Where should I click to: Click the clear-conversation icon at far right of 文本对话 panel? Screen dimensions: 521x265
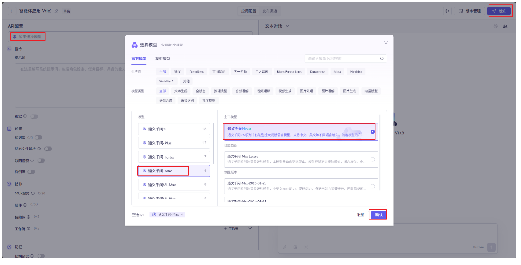coord(506,26)
